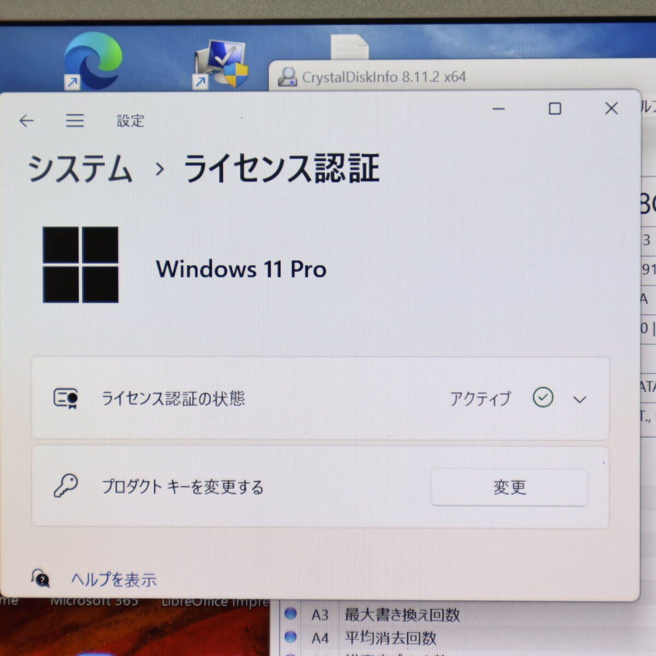The width and height of the screenshot is (656, 656).
Task: Navigate to システム breadcrumb
Action: pyautogui.click(x=80, y=168)
